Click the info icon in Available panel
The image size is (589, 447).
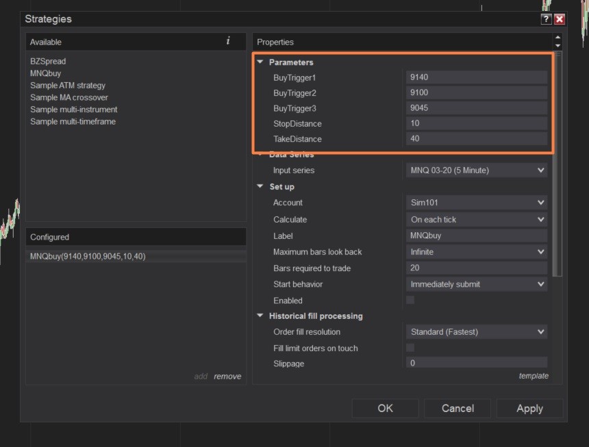[x=228, y=41]
